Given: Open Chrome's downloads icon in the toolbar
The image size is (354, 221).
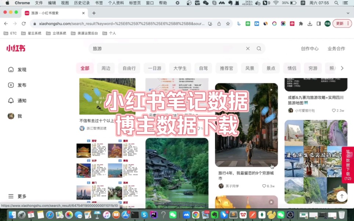Looking at the screenshot, I should click(x=310, y=23).
